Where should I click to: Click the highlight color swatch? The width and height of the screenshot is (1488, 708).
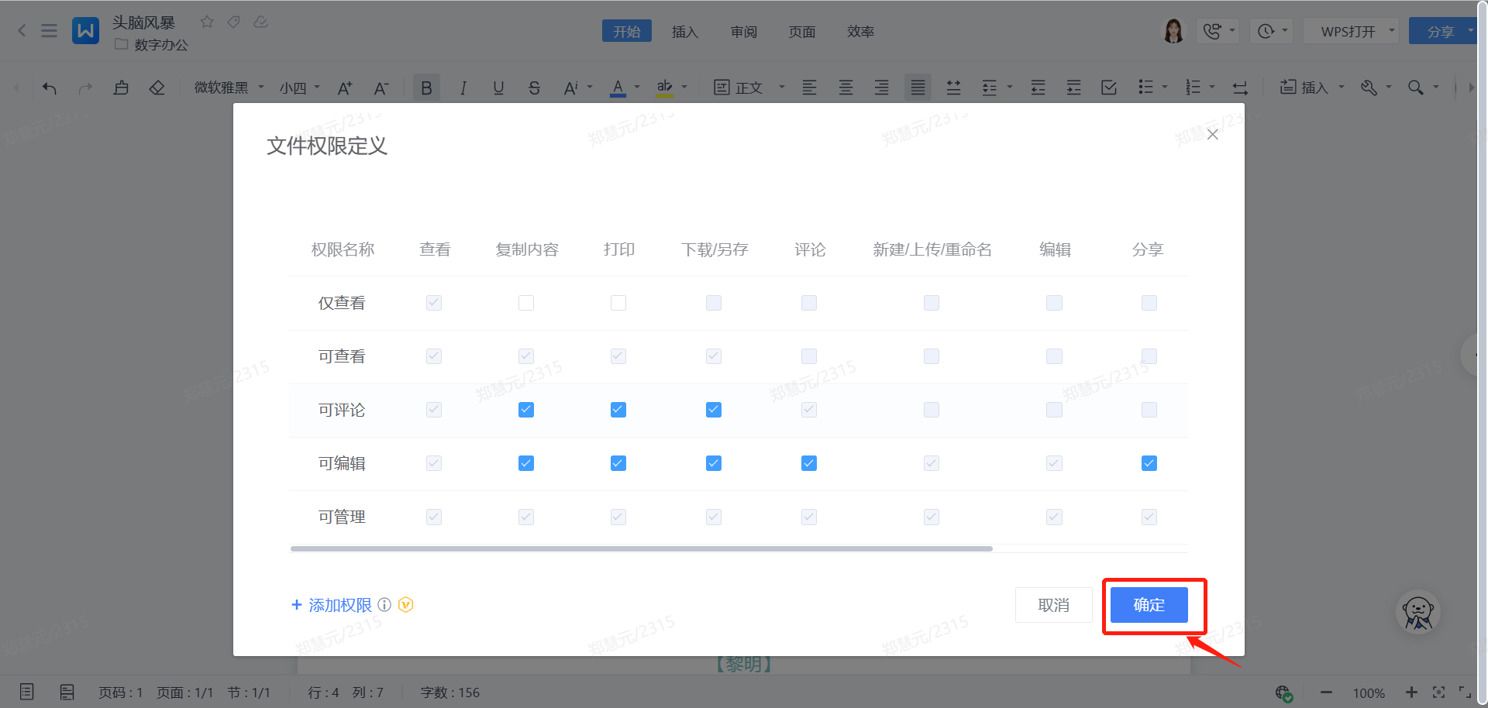pyautogui.click(x=664, y=88)
